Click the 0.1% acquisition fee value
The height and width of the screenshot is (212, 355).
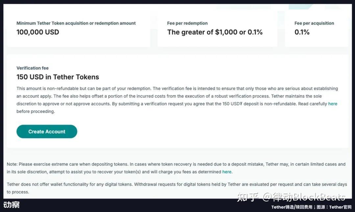pyautogui.click(x=302, y=32)
